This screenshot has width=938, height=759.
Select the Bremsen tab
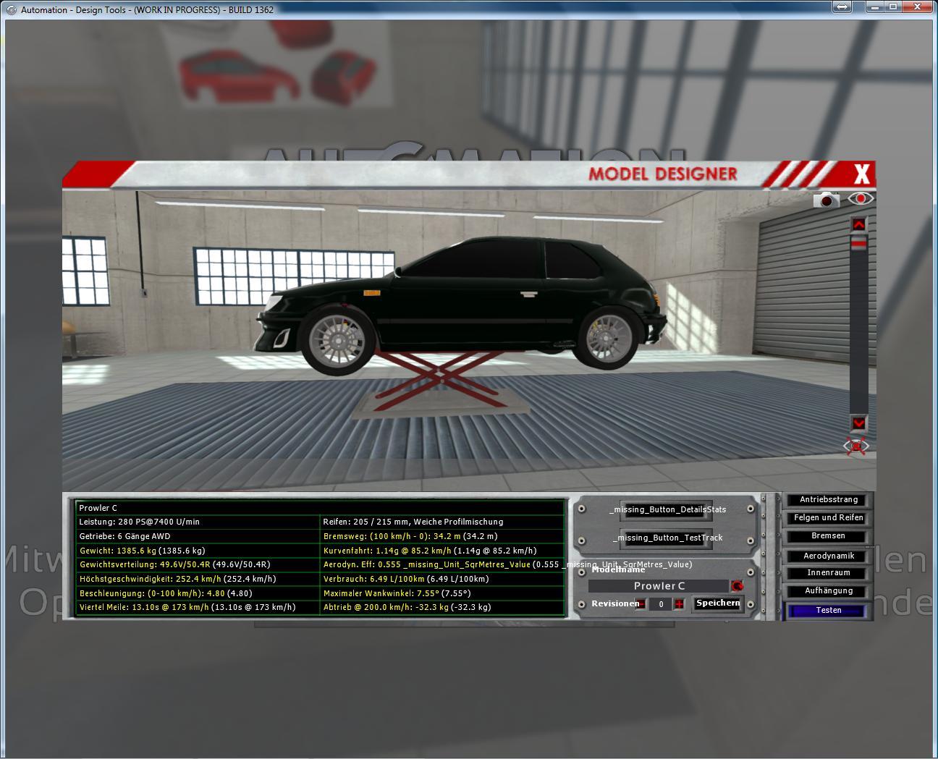tap(828, 536)
